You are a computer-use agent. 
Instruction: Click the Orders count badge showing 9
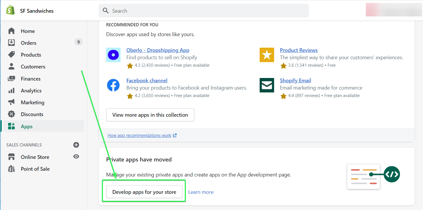(x=78, y=42)
